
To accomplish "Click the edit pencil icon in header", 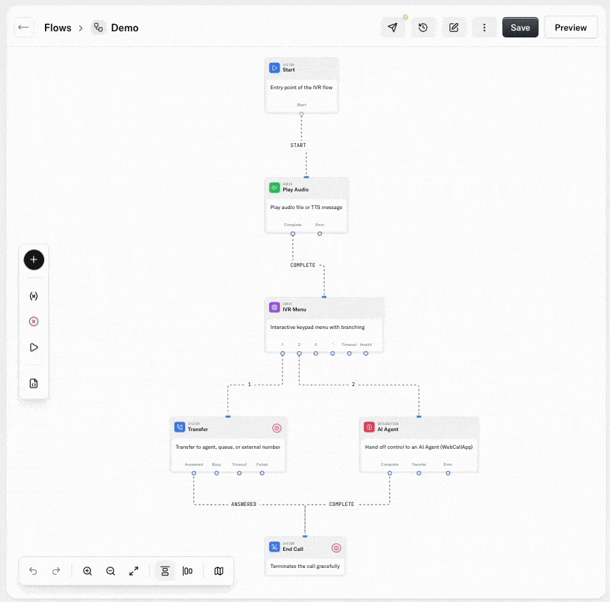I will 454,27.
